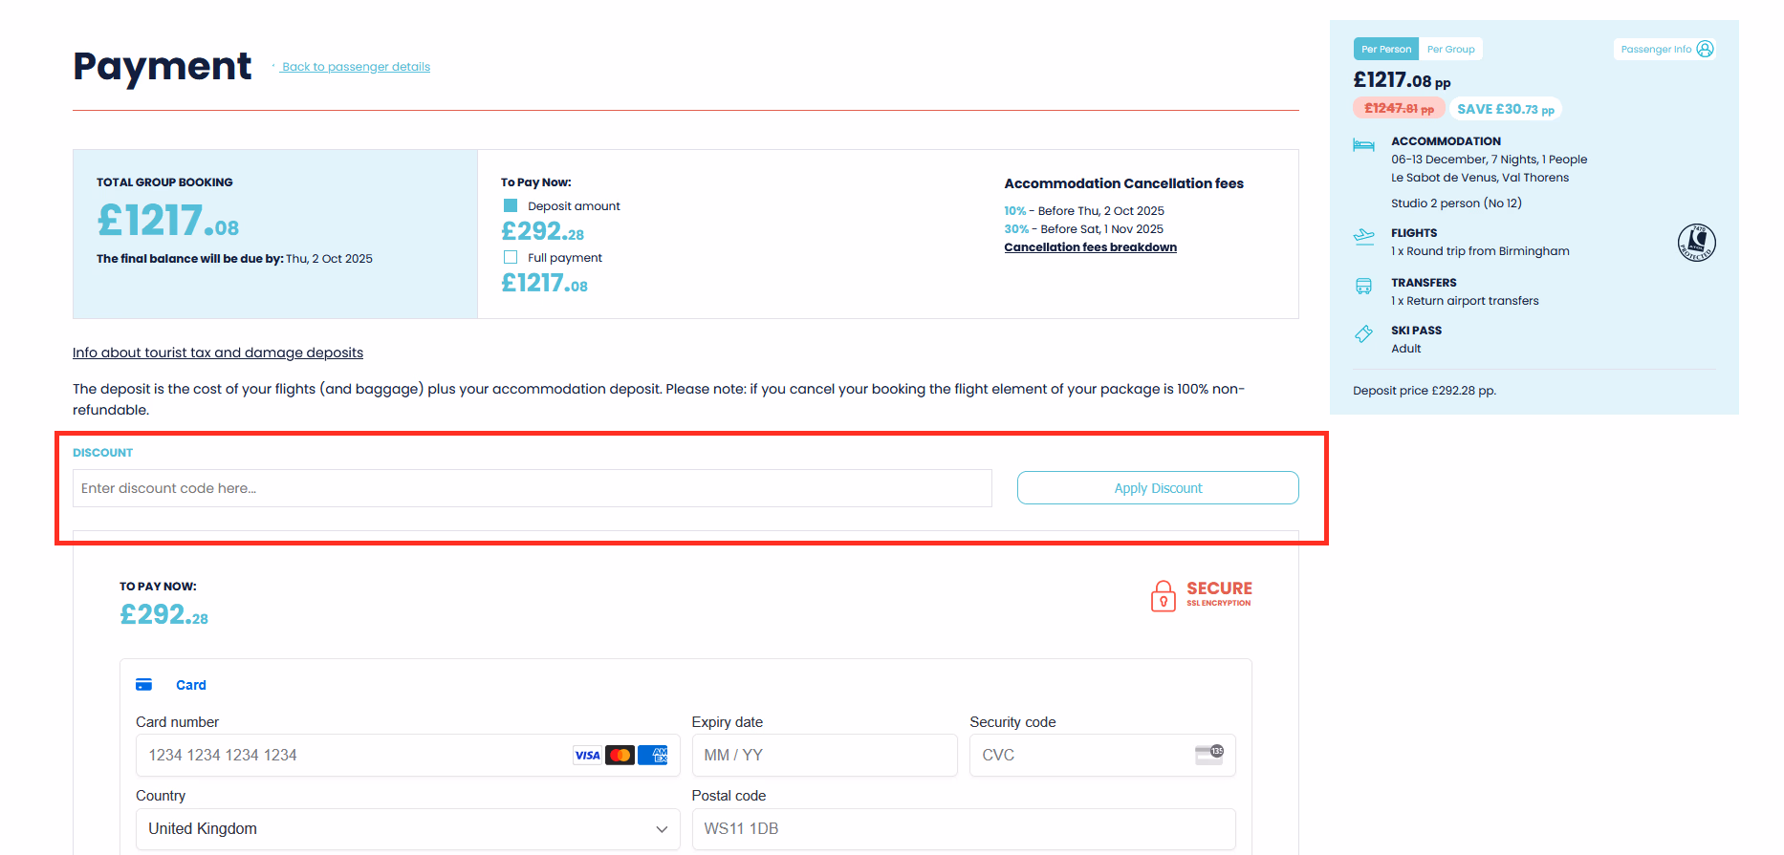The width and height of the screenshot is (1784, 855).
Task: Click the ATOL protected badge icon
Action: [x=1696, y=243]
